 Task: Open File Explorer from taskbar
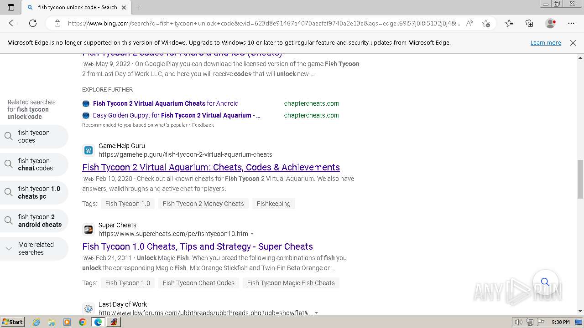click(x=52, y=322)
